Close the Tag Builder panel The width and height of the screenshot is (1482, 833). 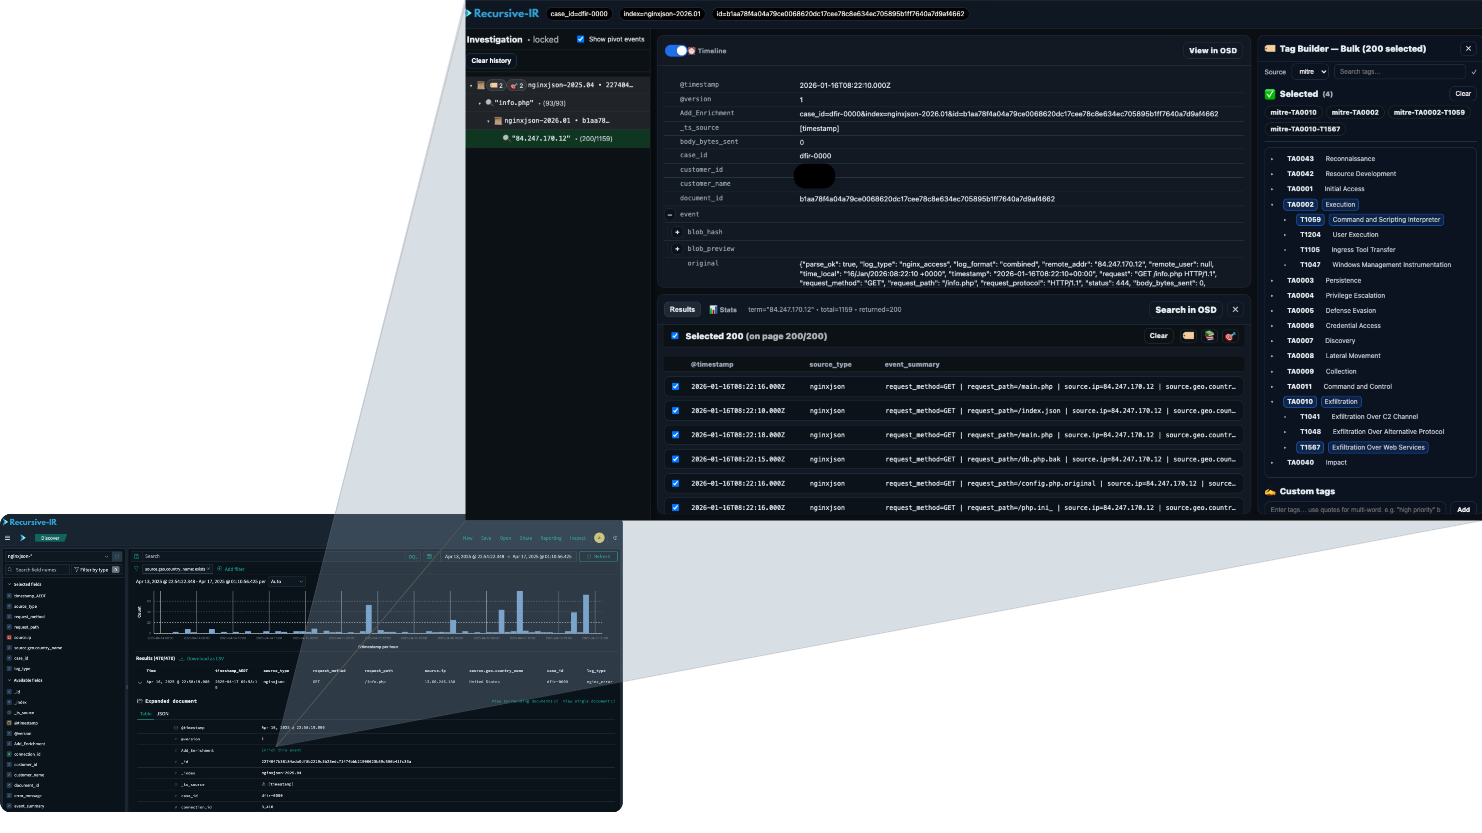1468,49
